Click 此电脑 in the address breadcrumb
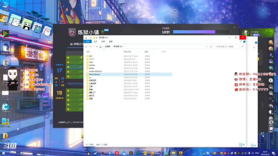The width and height of the screenshot is (278, 156). (107, 46)
